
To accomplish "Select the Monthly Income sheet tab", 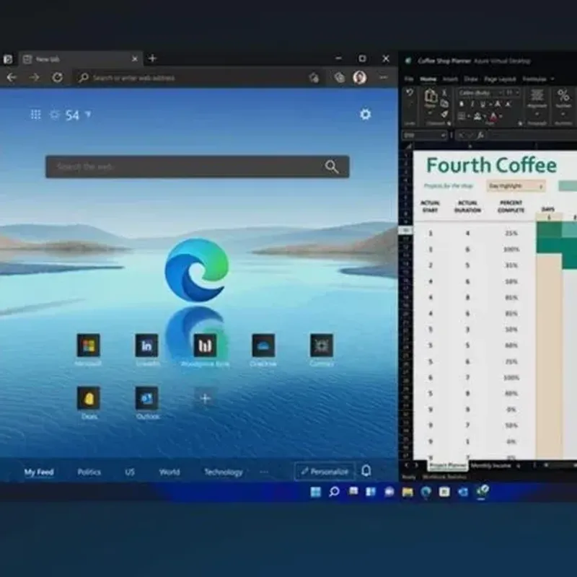I will (491, 466).
